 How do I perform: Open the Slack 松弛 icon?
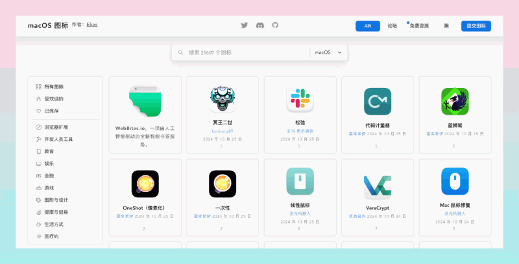pos(300,98)
